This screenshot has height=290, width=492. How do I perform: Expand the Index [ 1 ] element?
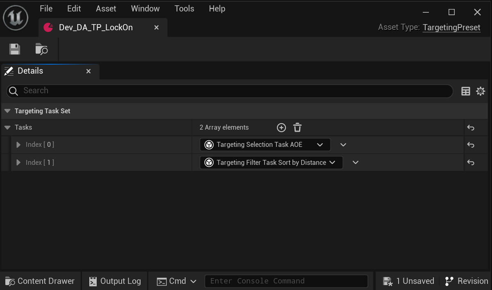coord(18,163)
